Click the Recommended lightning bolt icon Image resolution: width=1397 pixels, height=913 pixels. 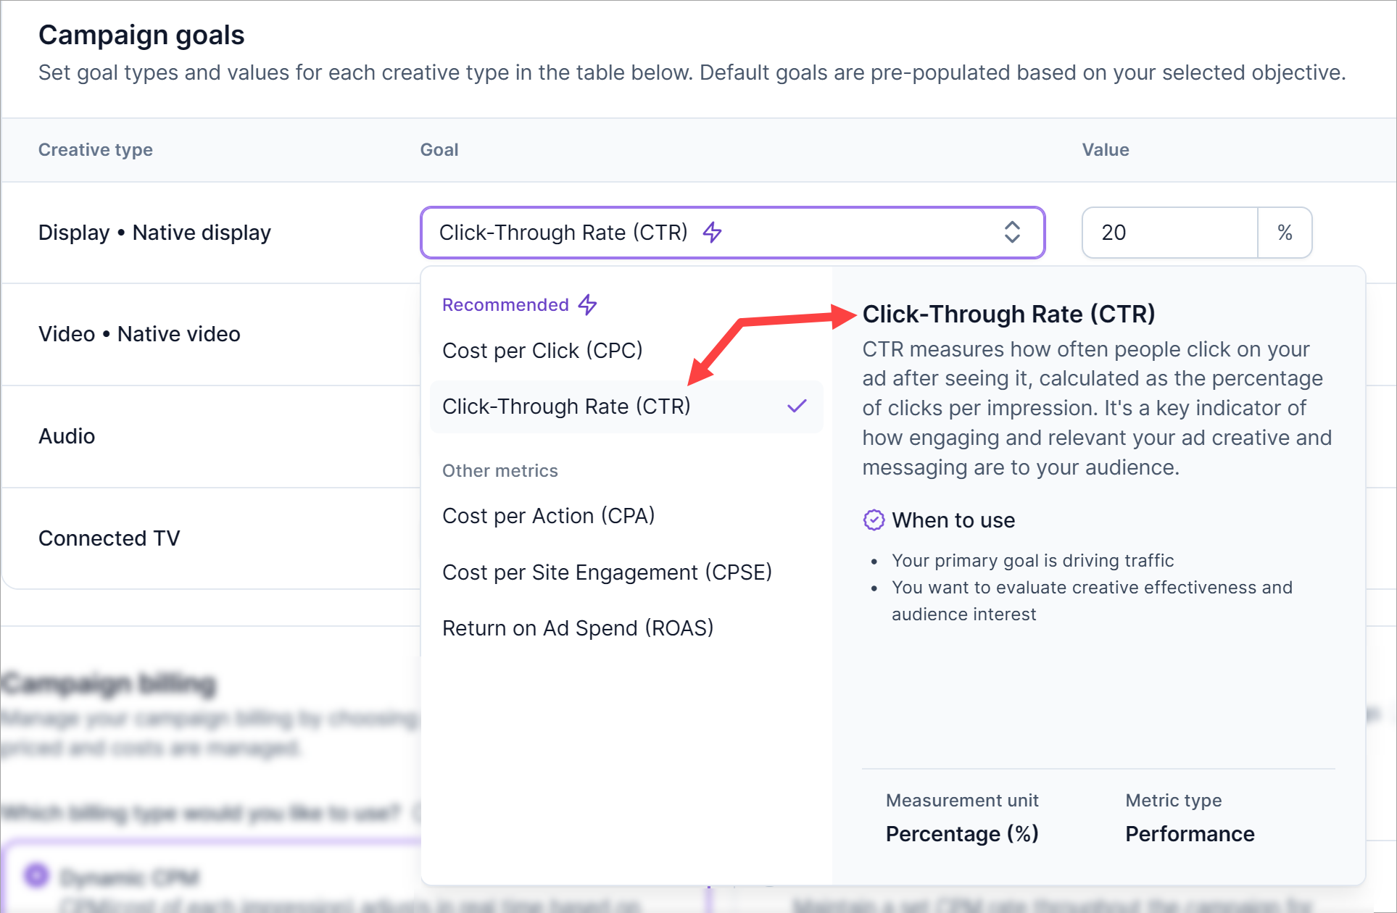(587, 304)
